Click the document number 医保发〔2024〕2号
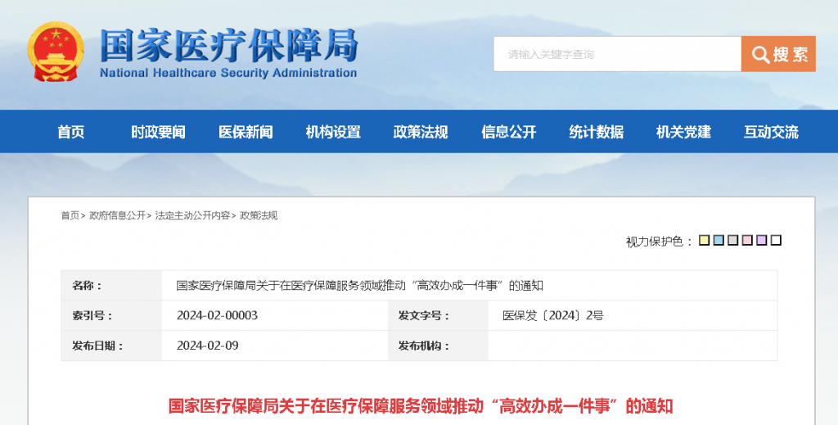This screenshot has height=425, width=838. click(553, 315)
